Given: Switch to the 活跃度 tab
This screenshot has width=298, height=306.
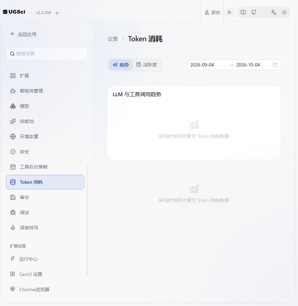Looking at the screenshot, I should point(147,65).
